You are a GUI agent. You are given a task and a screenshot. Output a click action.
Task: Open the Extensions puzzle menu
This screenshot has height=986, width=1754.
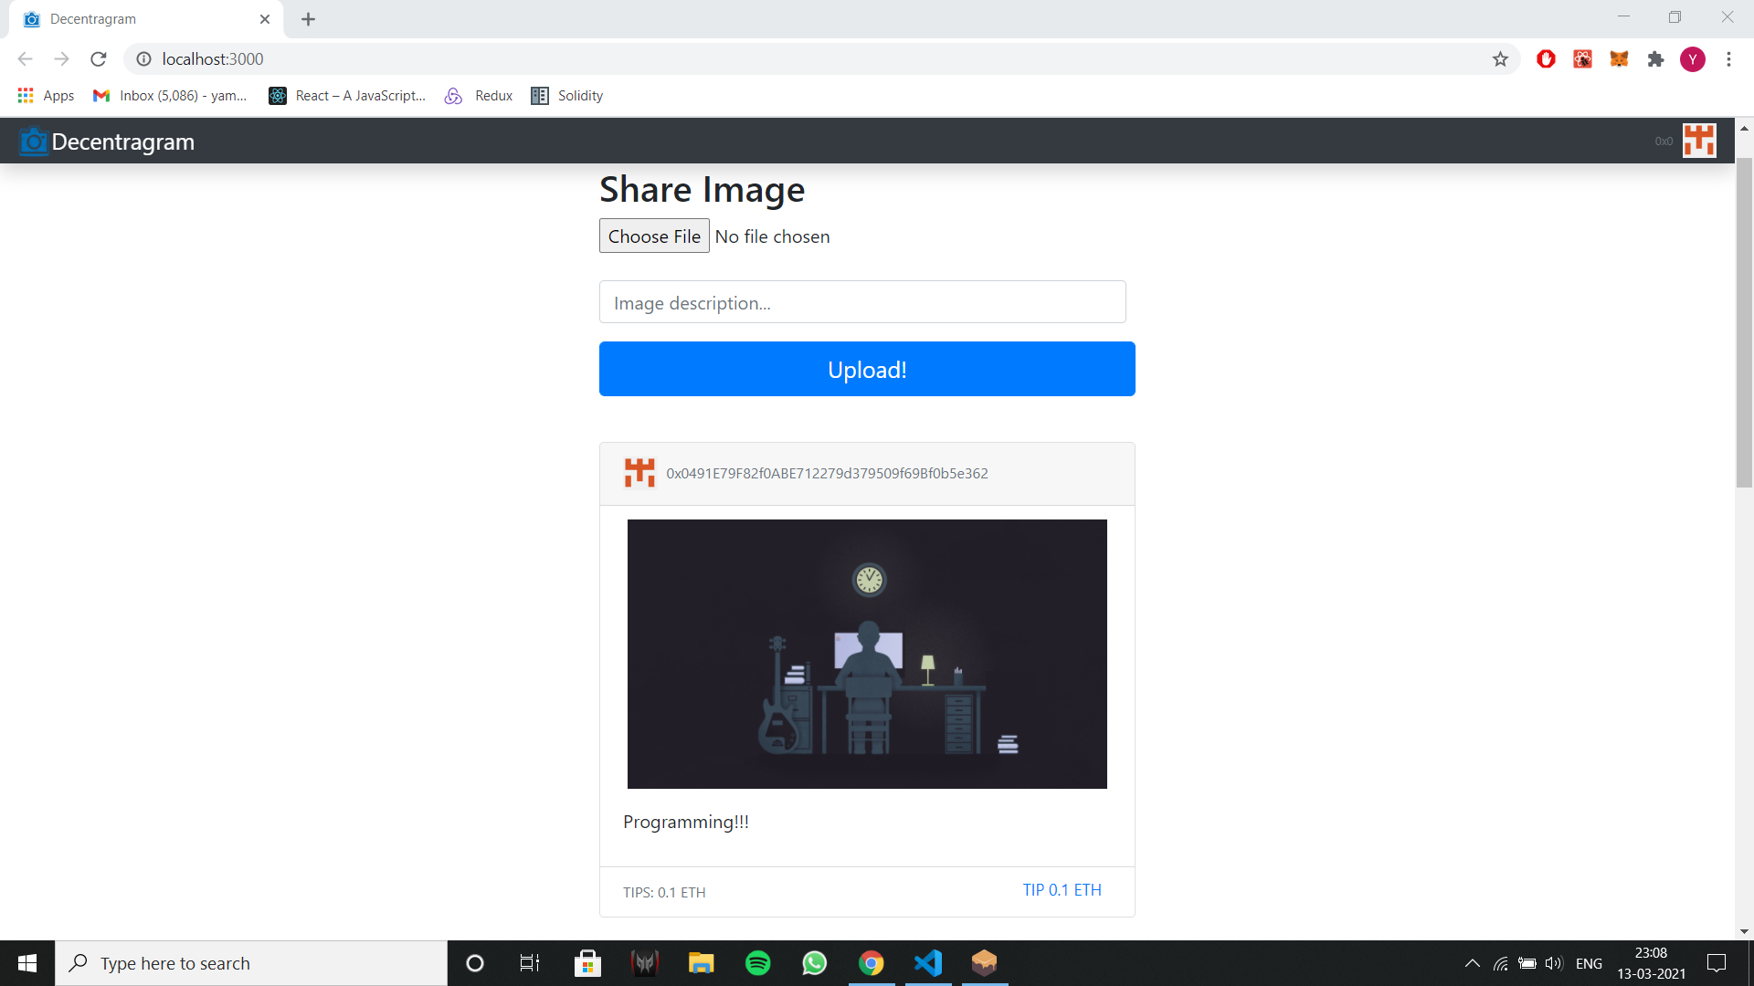pos(1655,58)
